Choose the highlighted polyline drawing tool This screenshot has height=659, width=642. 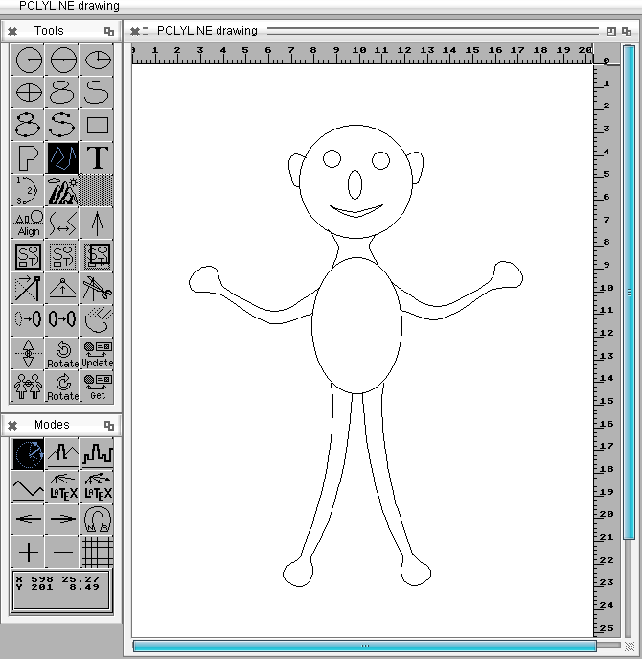[63, 158]
